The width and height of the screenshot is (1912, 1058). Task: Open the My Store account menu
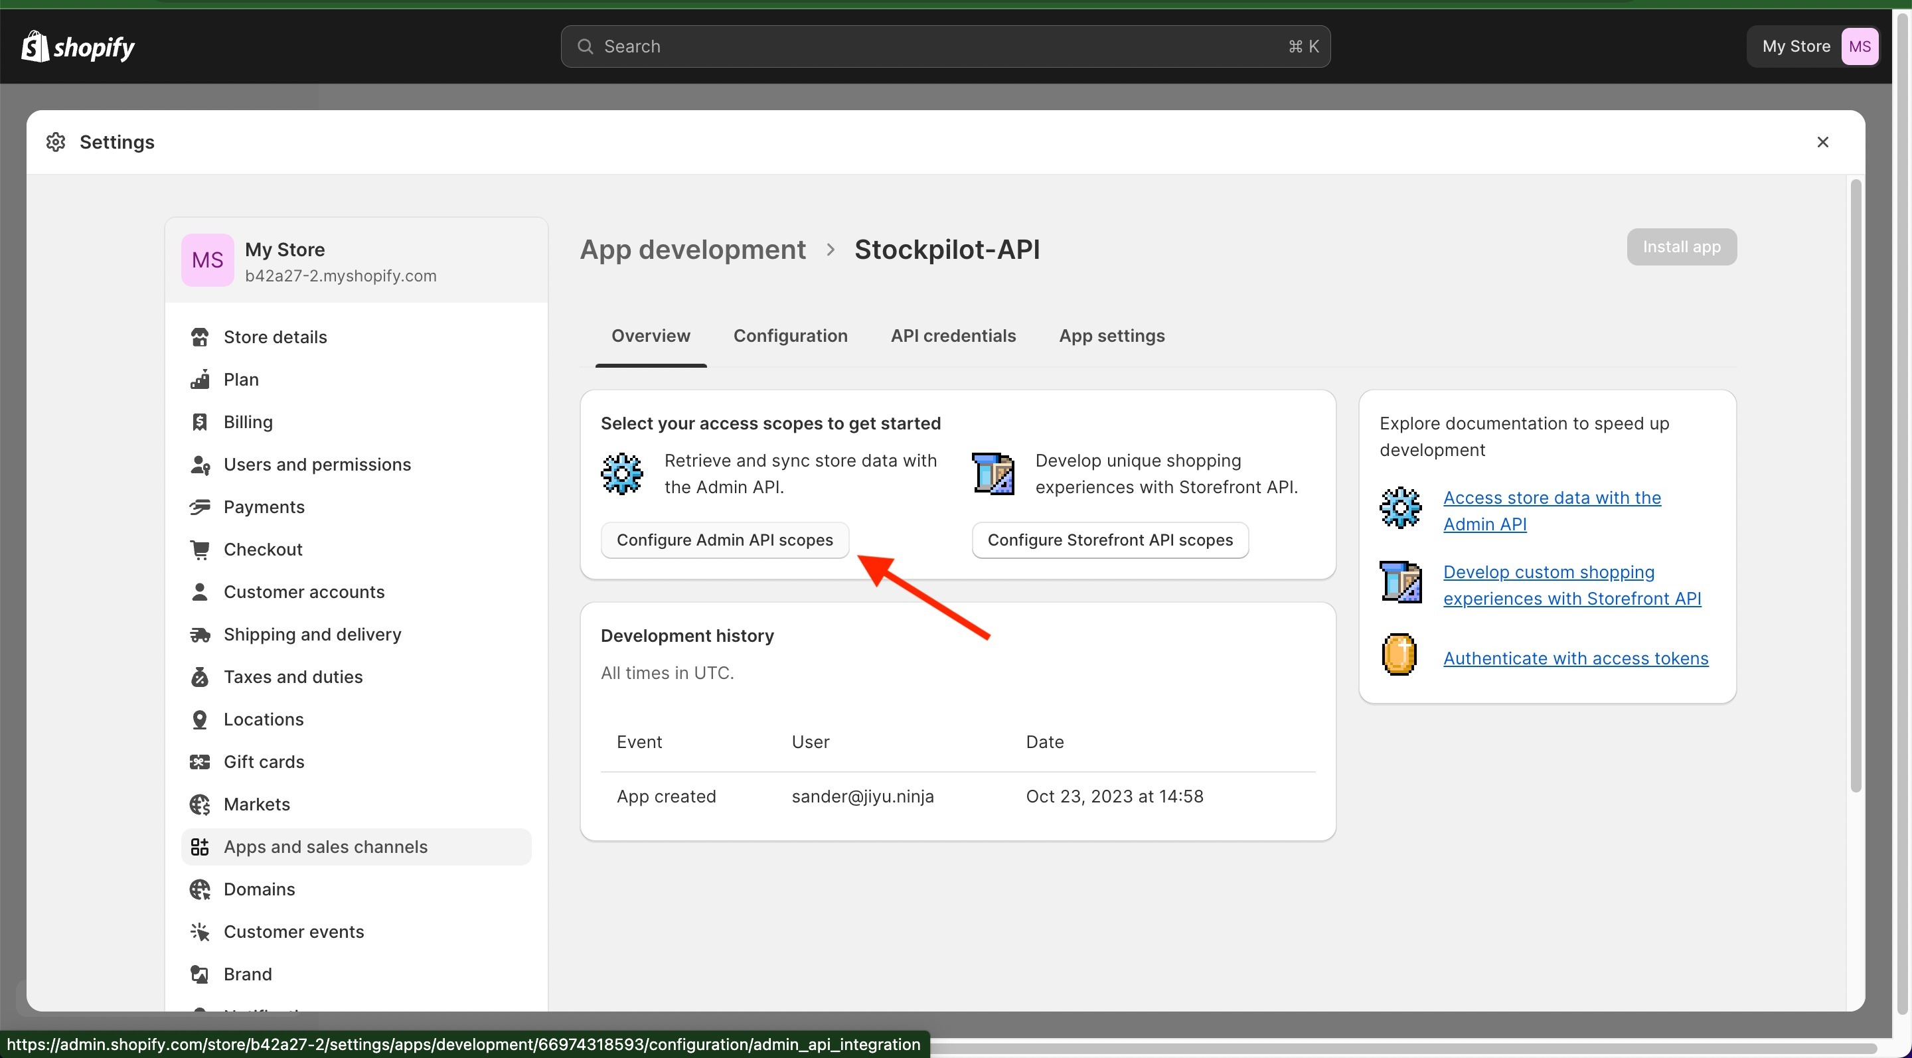click(x=1813, y=46)
